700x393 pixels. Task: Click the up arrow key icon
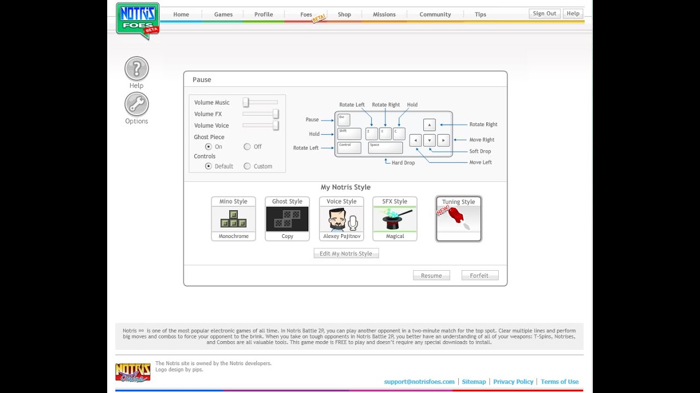tap(429, 125)
